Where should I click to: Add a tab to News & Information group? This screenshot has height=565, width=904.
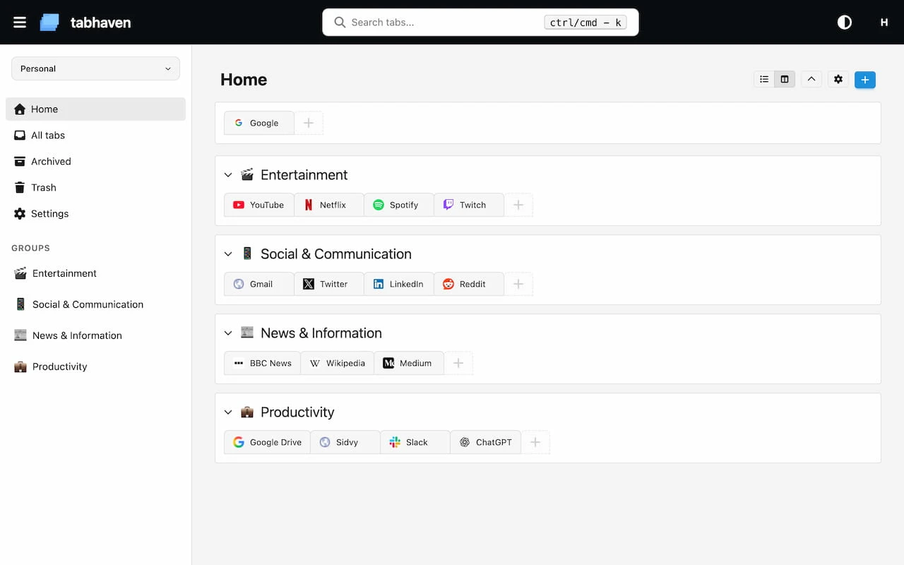458,362
